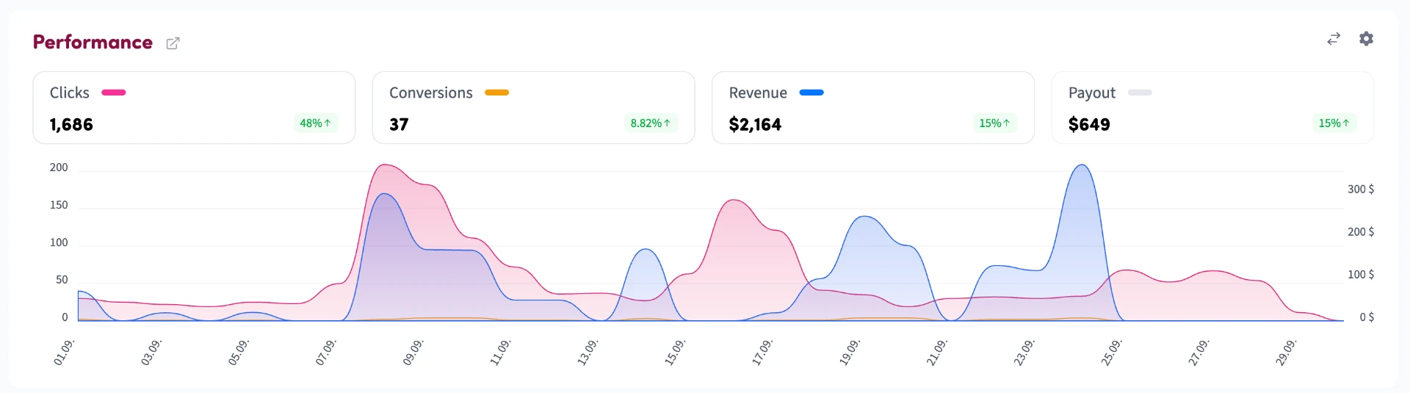Viewport: 1410px width, 393px height.
Task: Open Performance report in external view icon
Action: pos(173,43)
